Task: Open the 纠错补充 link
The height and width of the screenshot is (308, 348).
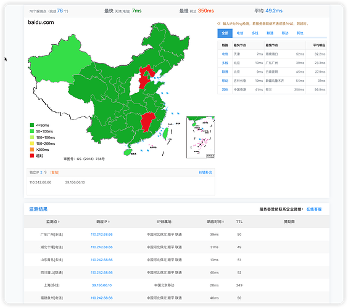Action: click(205, 172)
